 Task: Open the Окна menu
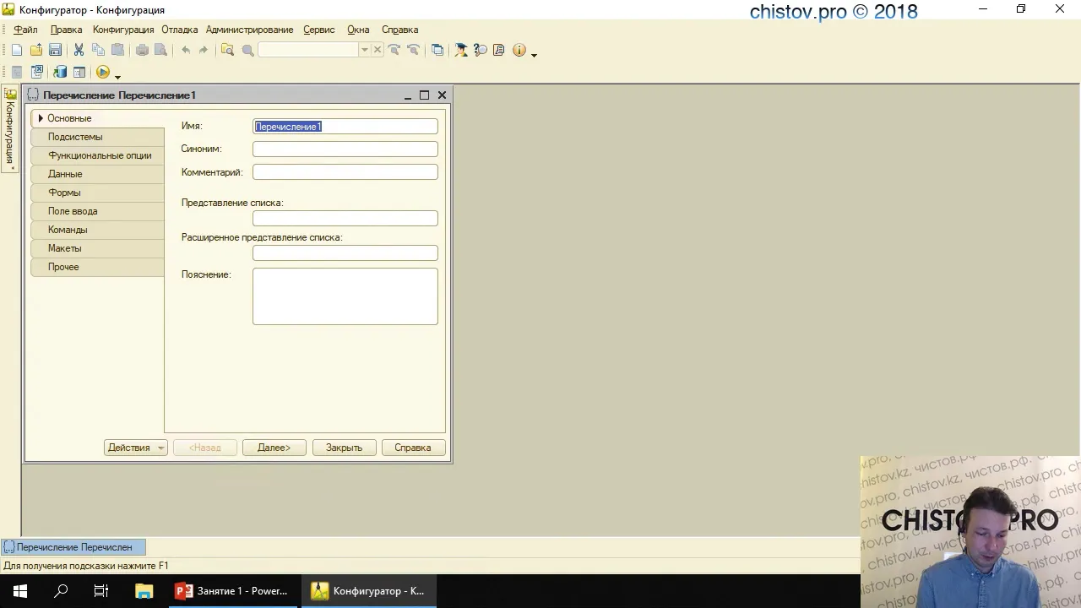(x=358, y=30)
